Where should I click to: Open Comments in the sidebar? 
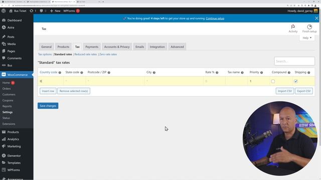pos(15,58)
